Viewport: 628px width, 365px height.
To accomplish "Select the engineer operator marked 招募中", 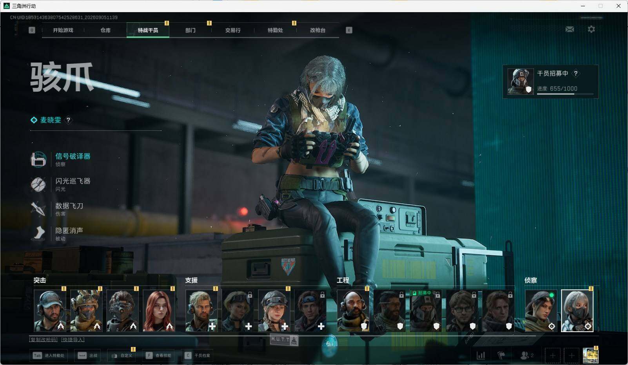I will click(426, 311).
